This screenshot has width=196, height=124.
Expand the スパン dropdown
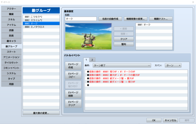coord(173,65)
